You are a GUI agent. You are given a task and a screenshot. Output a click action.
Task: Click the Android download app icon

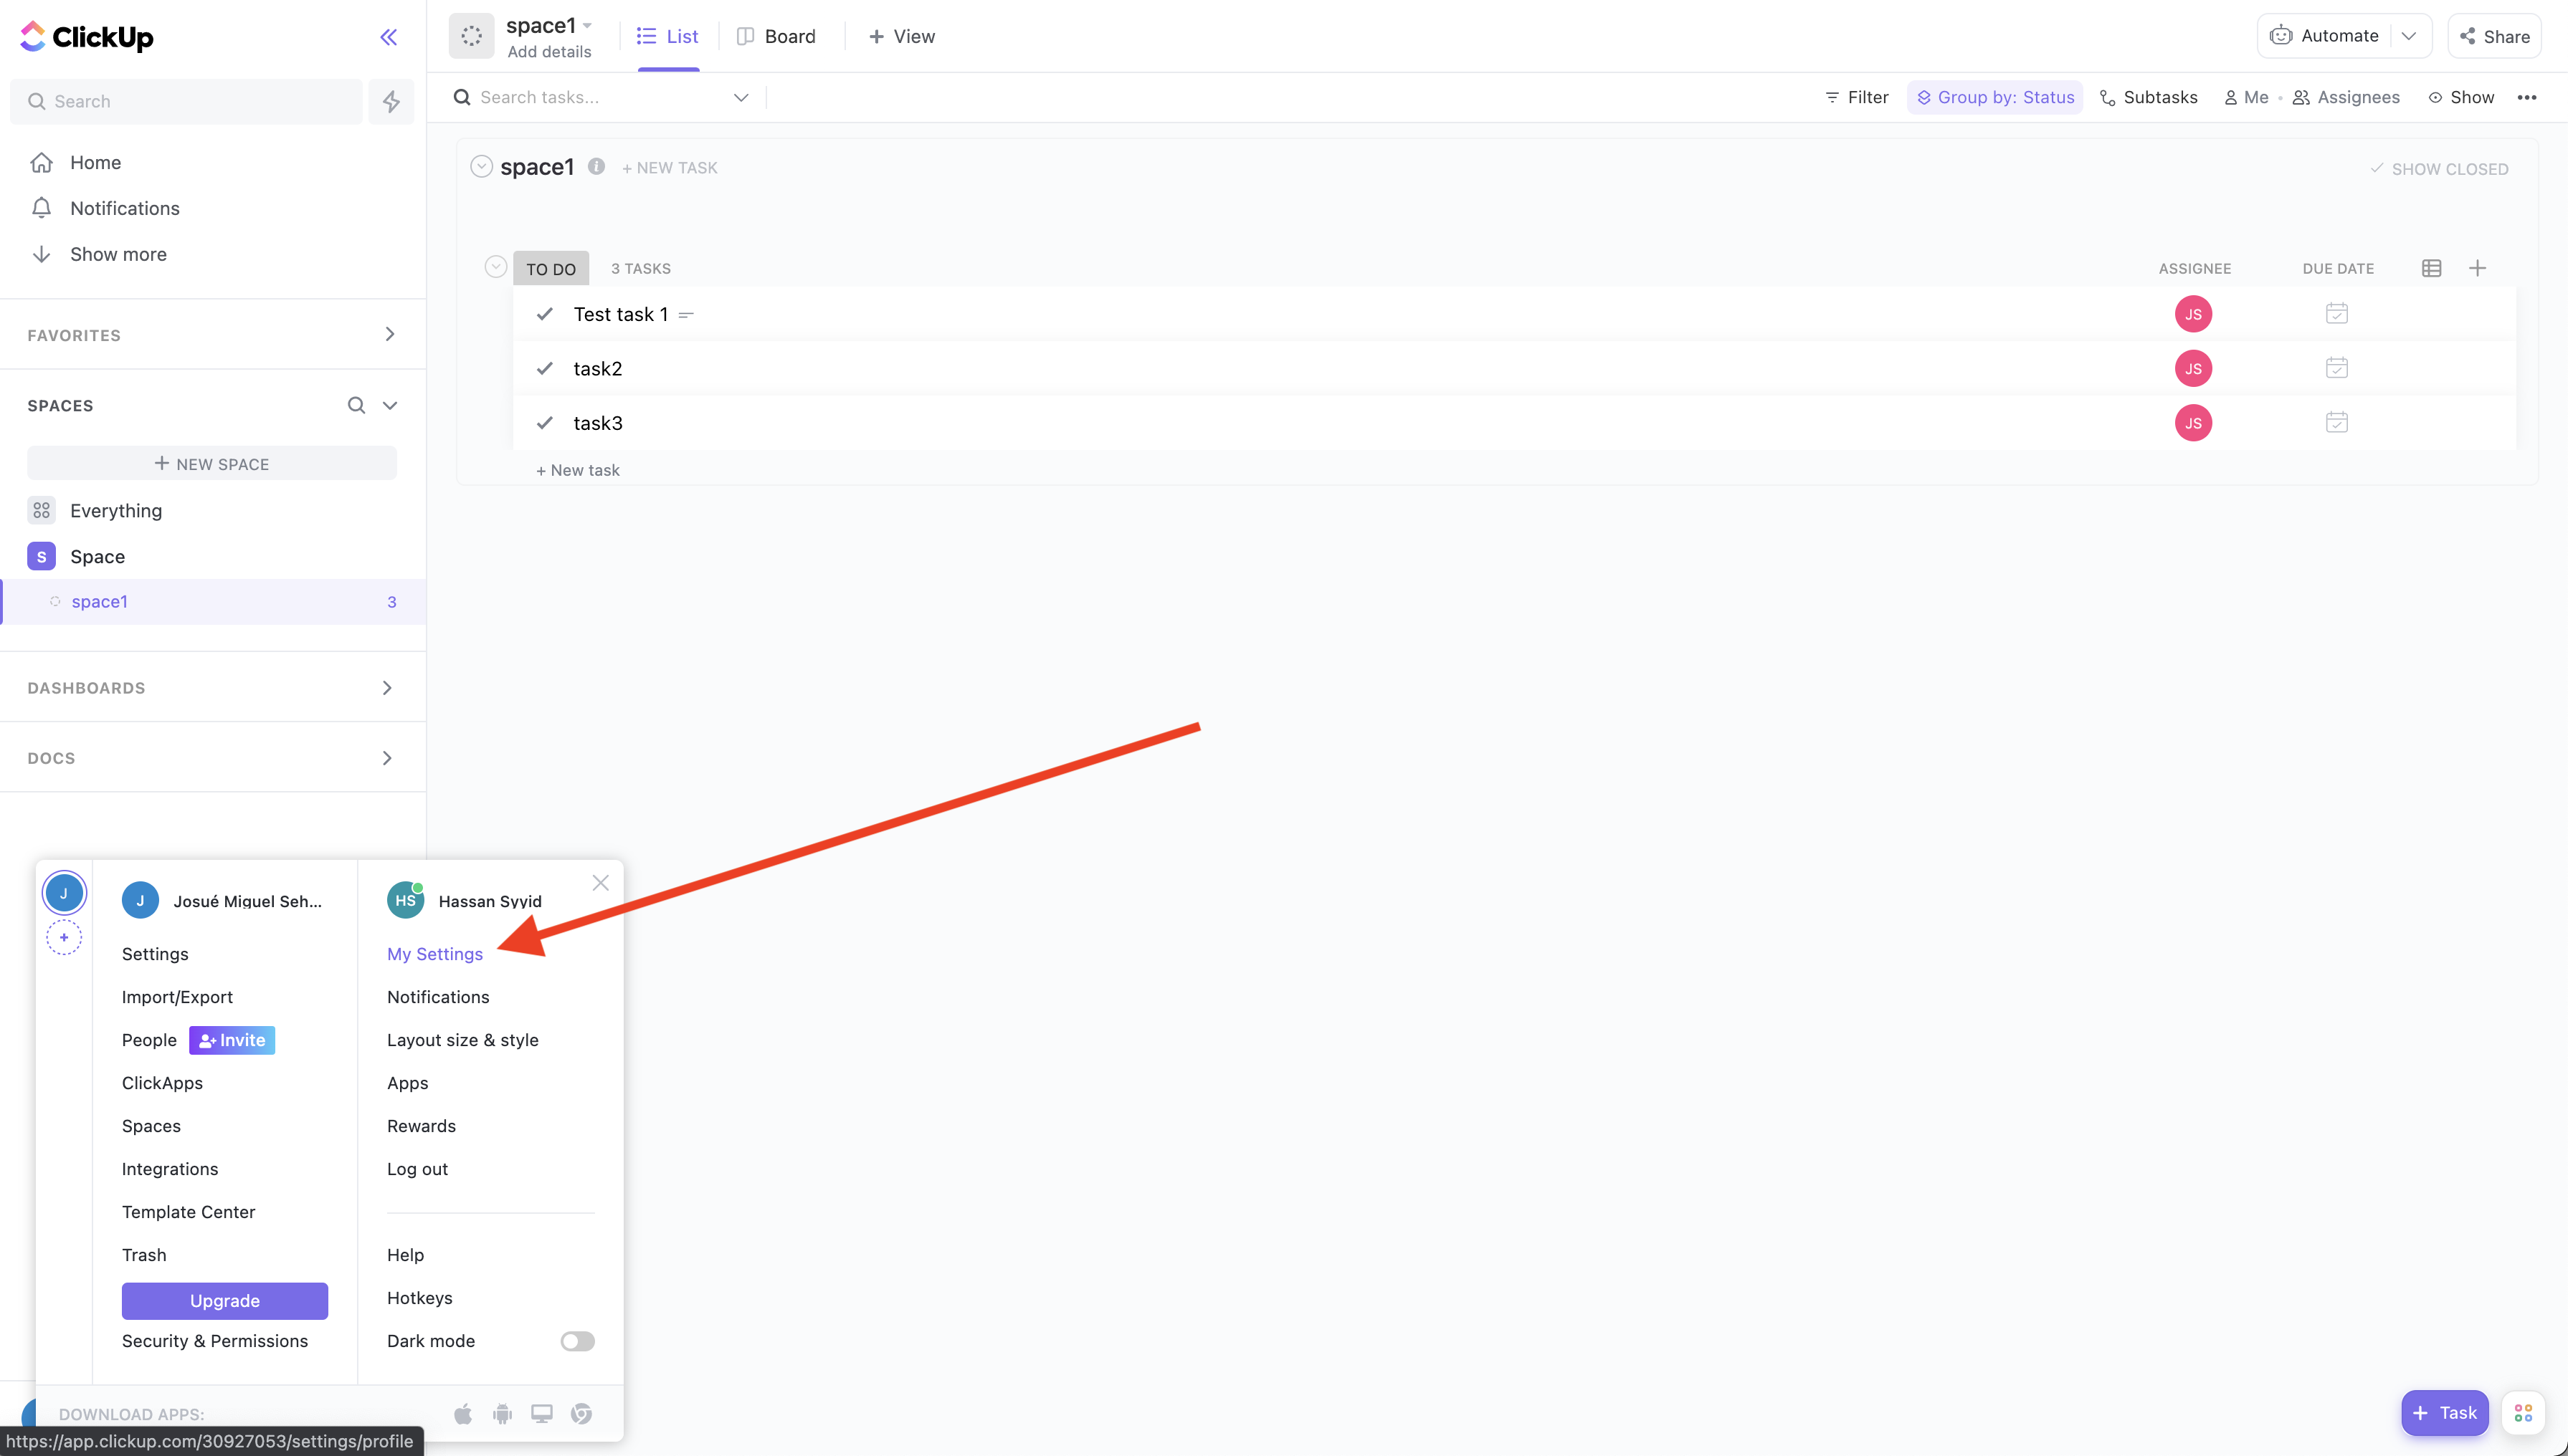(x=502, y=1413)
